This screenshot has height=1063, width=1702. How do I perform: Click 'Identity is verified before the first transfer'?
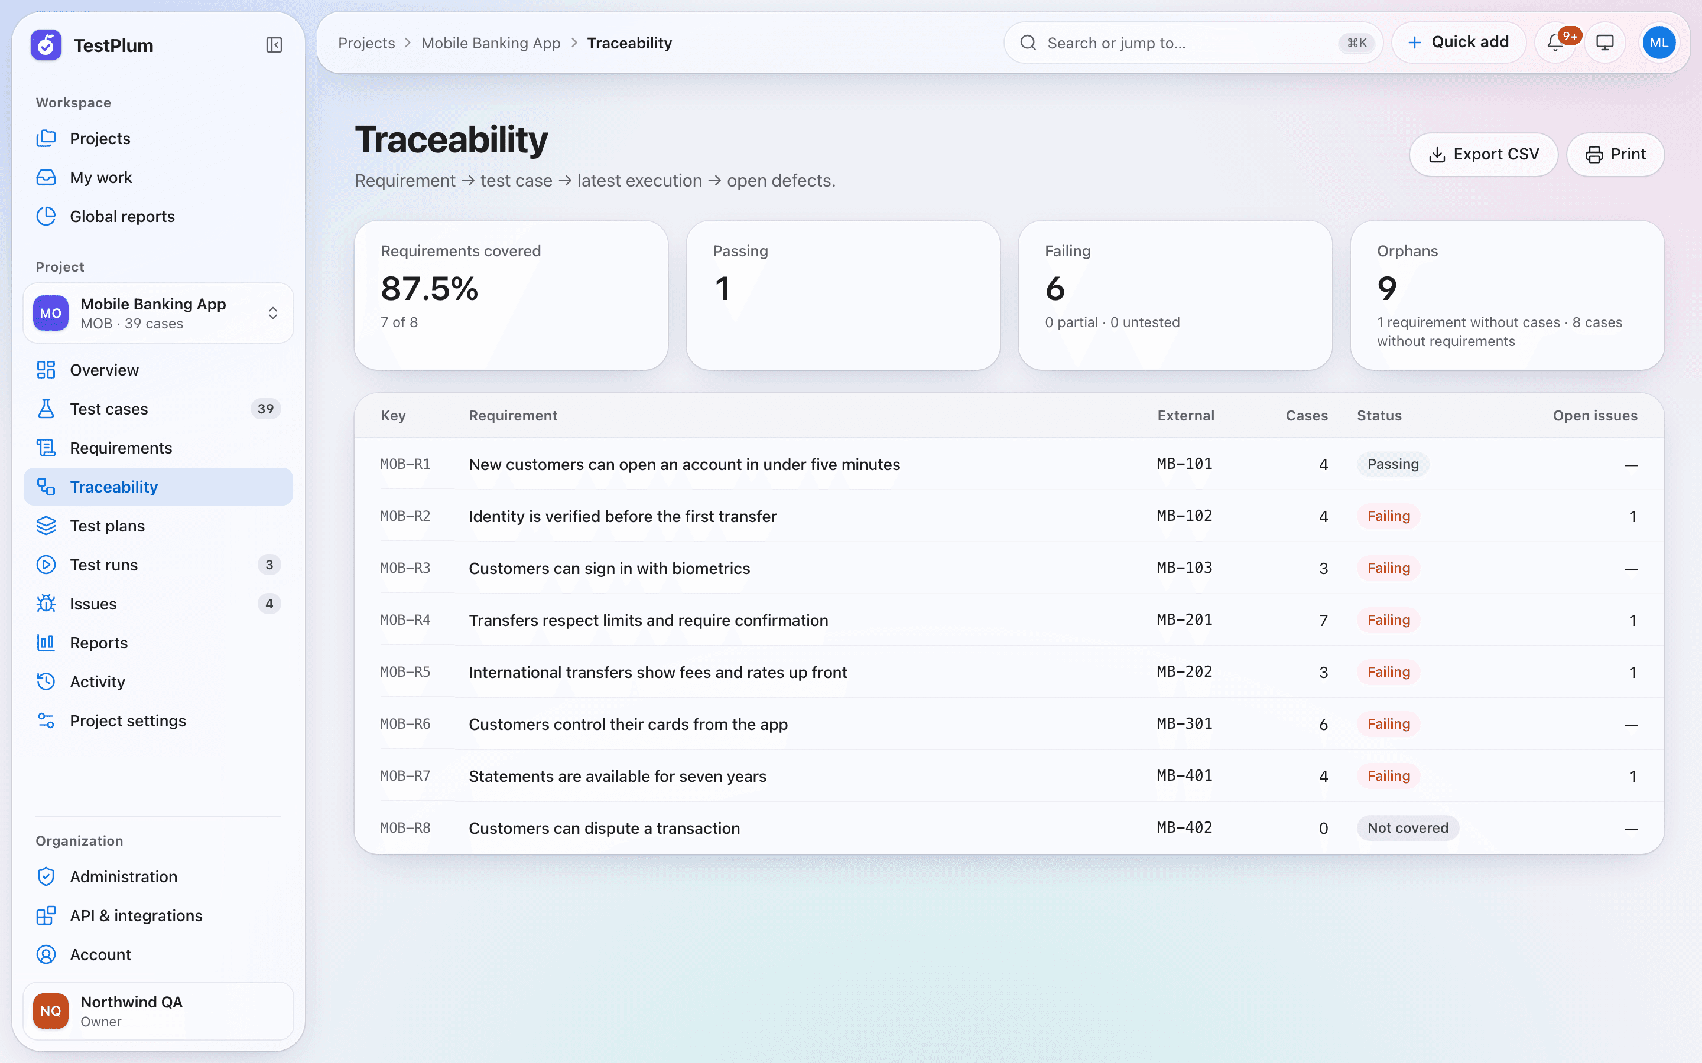tap(622, 516)
